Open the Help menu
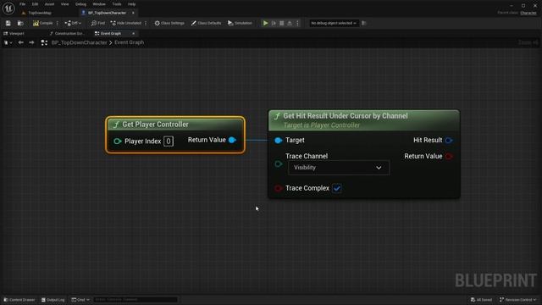Screen dimensions: 542x305 [132, 4]
